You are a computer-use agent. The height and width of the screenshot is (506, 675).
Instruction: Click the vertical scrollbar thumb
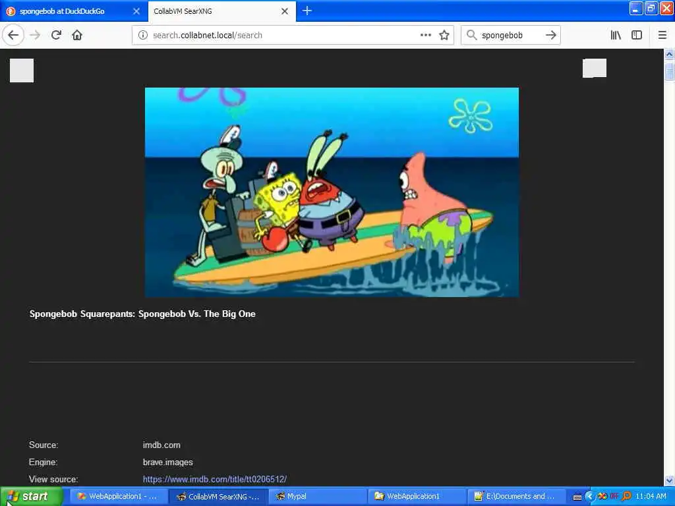[x=669, y=70]
